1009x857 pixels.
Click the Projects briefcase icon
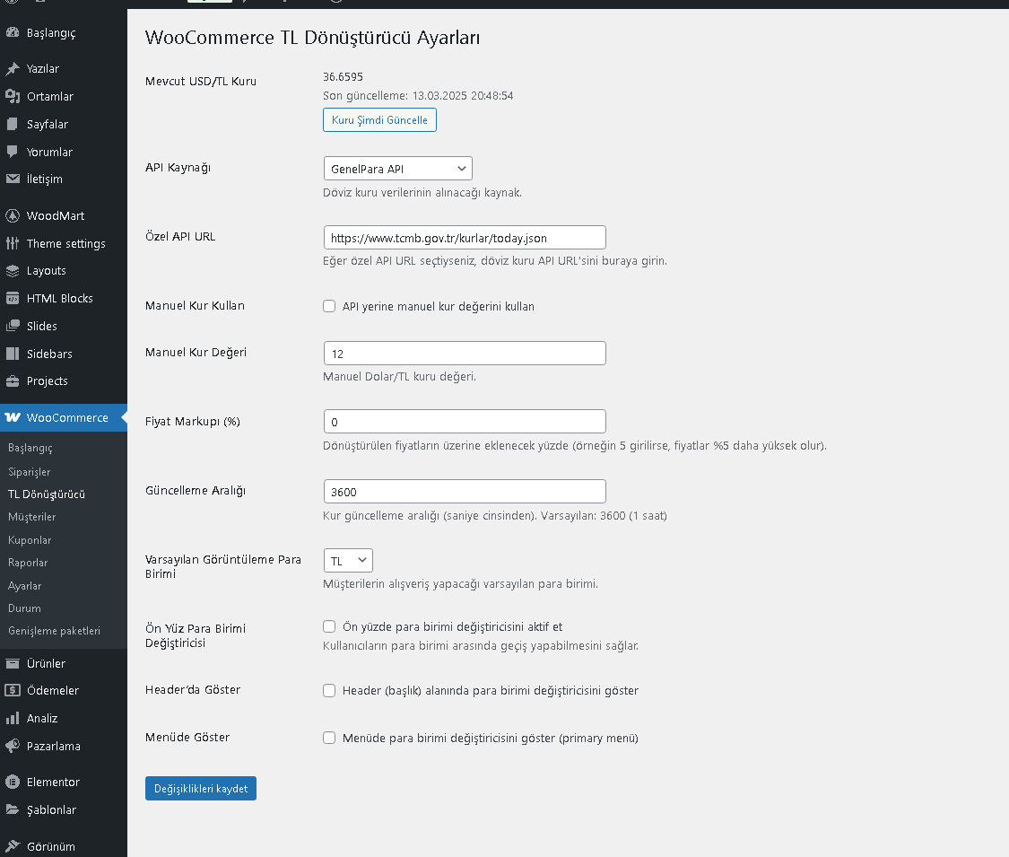click(x=13, y=381)
